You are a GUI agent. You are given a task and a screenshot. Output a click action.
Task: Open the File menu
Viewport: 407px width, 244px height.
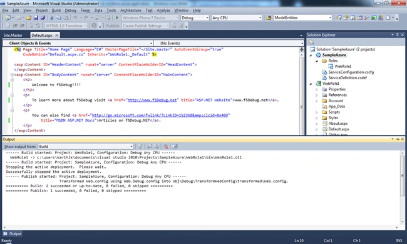pyautogui.click(x=5, y=11)
